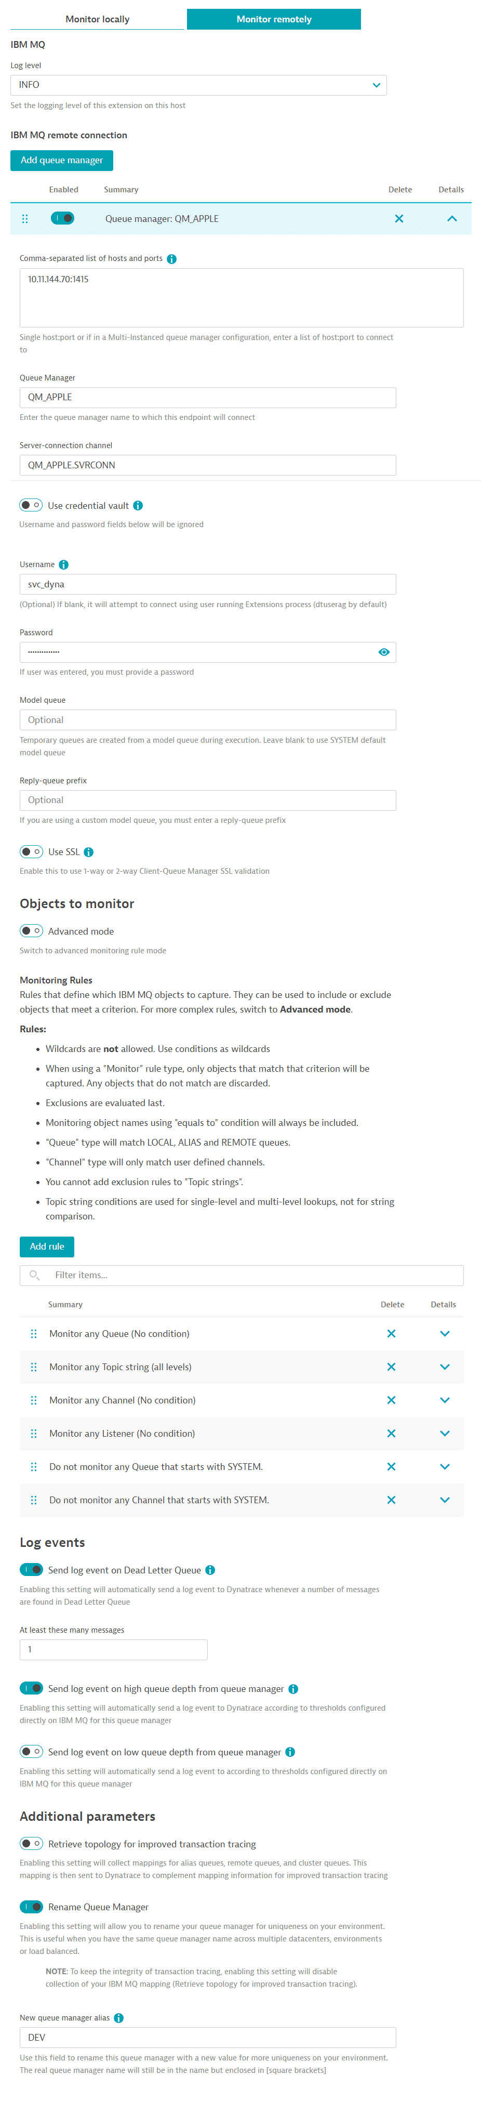Switch to the Monitor locally tab
Screen dimensions: 481x2101
[97, 18]
